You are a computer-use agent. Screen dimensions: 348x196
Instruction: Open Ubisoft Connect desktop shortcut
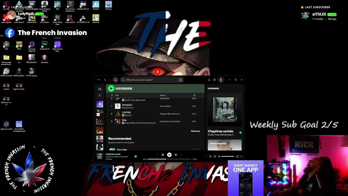tap(6, 72)
